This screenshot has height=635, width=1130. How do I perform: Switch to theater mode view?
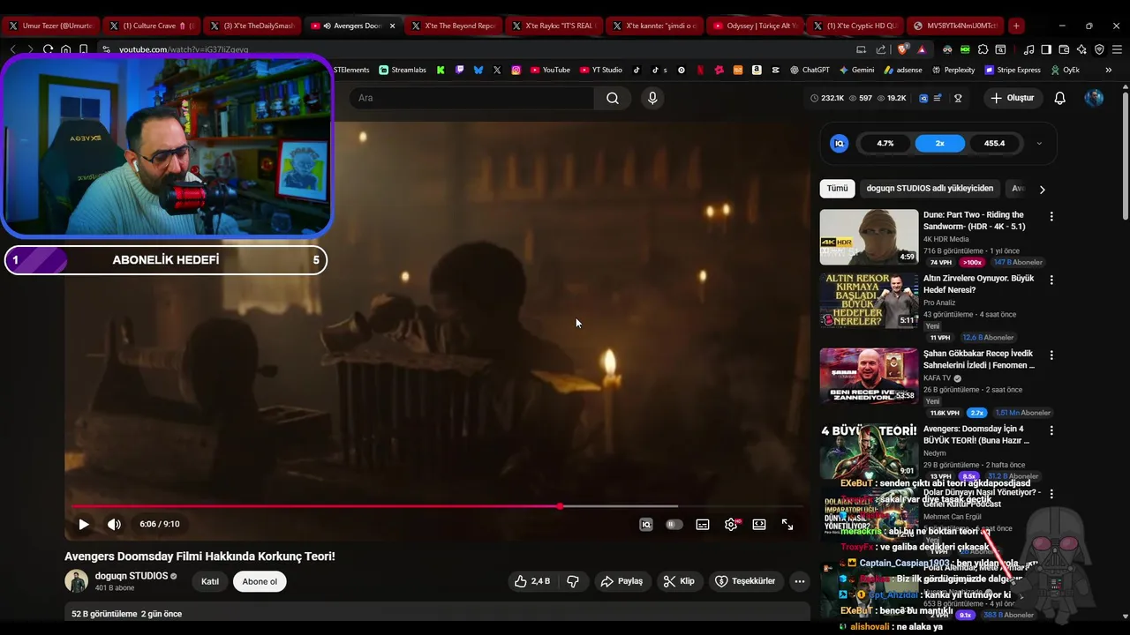(x=759, y=524)
